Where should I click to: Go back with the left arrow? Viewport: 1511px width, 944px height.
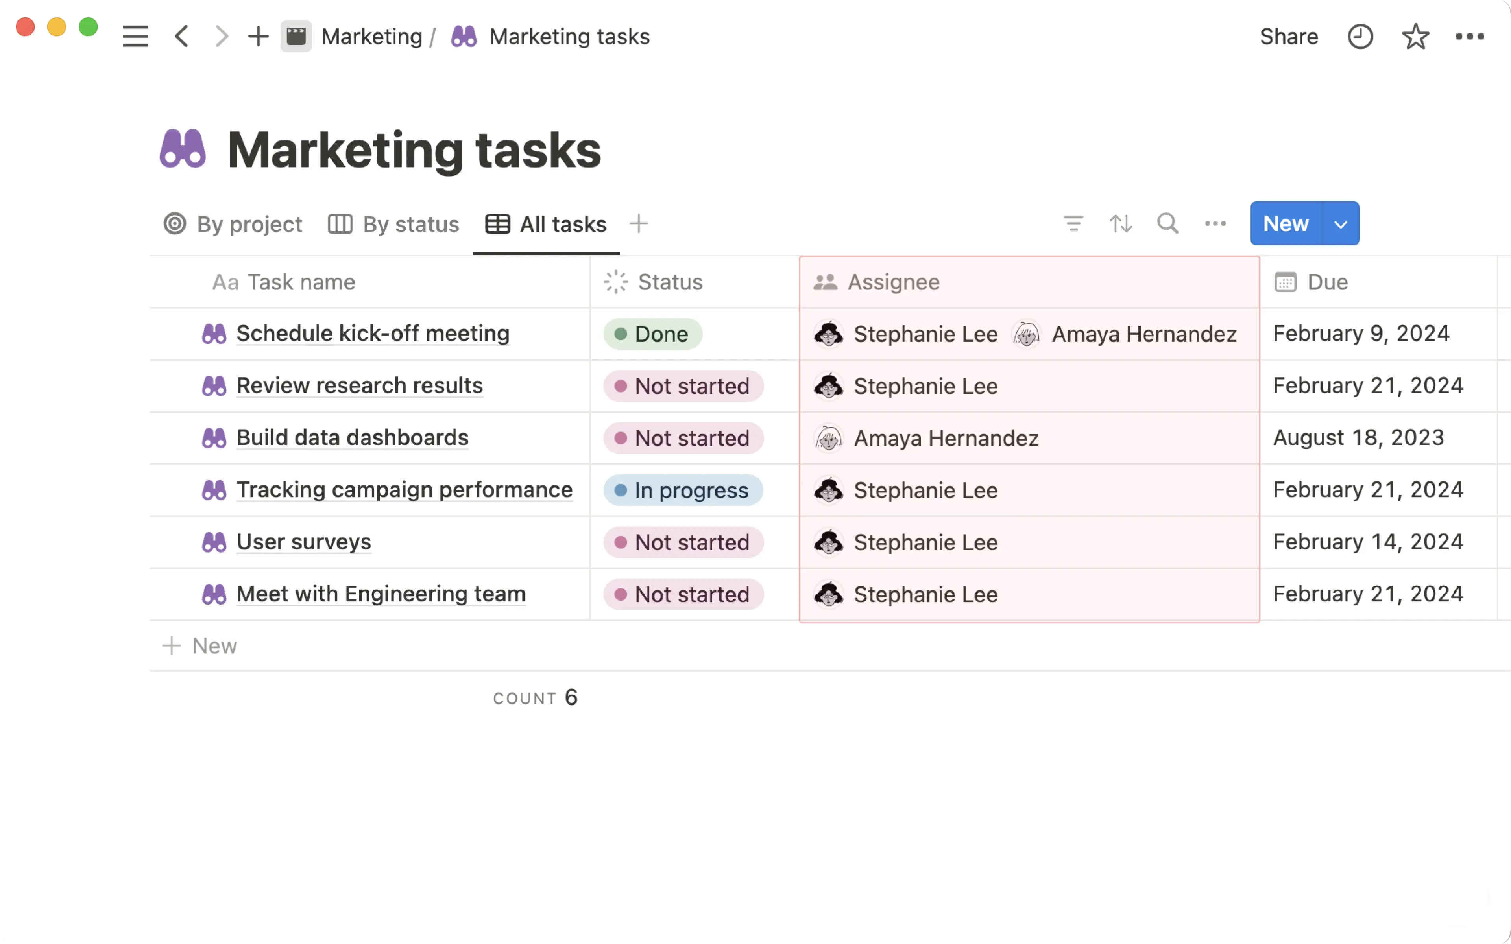click(182, 36)
